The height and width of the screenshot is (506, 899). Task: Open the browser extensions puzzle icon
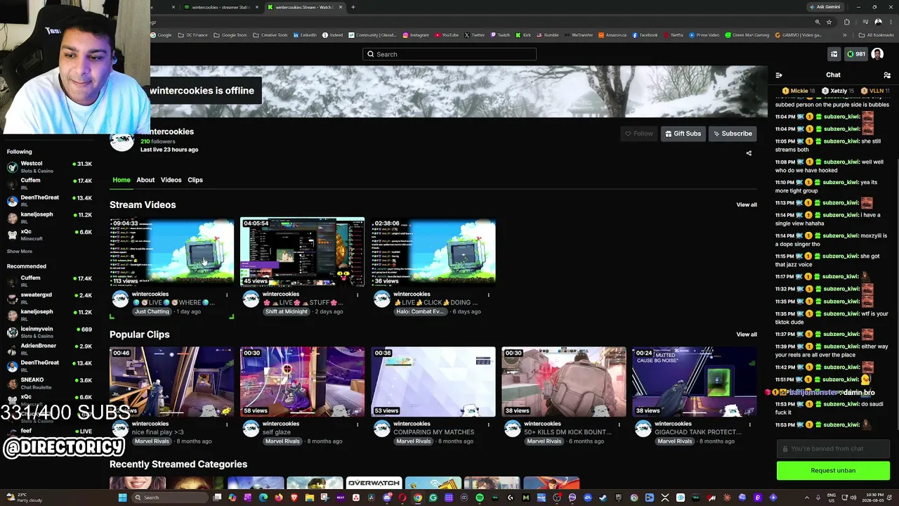[x=847, y=22]
